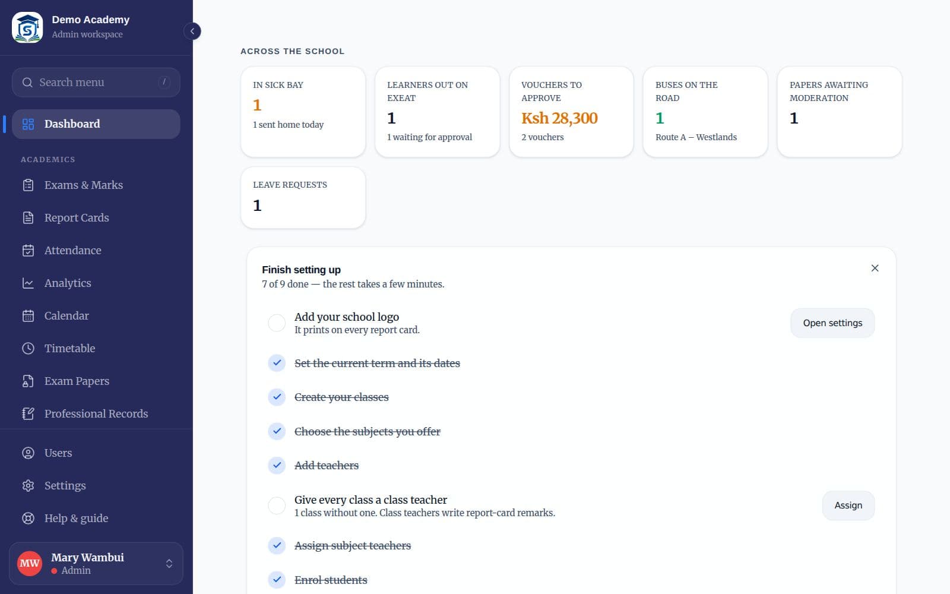This screenshot has width=950, height=594.
Task: Open the Learners Out on Exeat card
Action: [x=437, y=112]
